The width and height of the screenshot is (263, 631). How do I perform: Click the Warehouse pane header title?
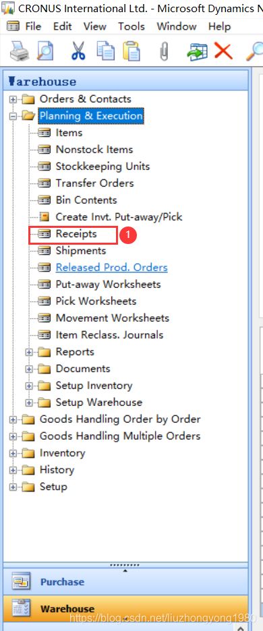click(42, 82)
